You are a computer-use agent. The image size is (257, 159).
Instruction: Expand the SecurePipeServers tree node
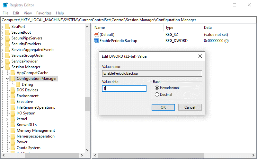point(2,38)
